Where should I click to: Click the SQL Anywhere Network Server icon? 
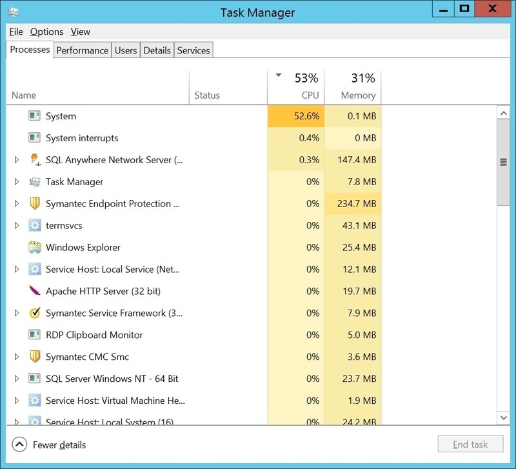tap(34, 159)
